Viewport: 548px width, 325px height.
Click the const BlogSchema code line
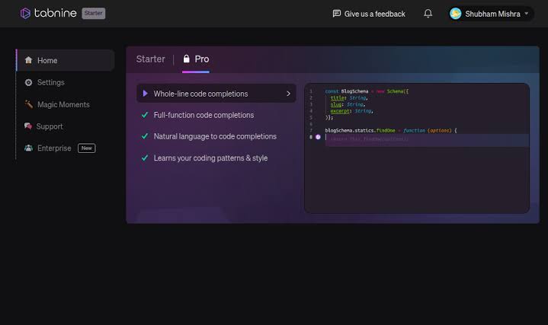pos(367,91)
